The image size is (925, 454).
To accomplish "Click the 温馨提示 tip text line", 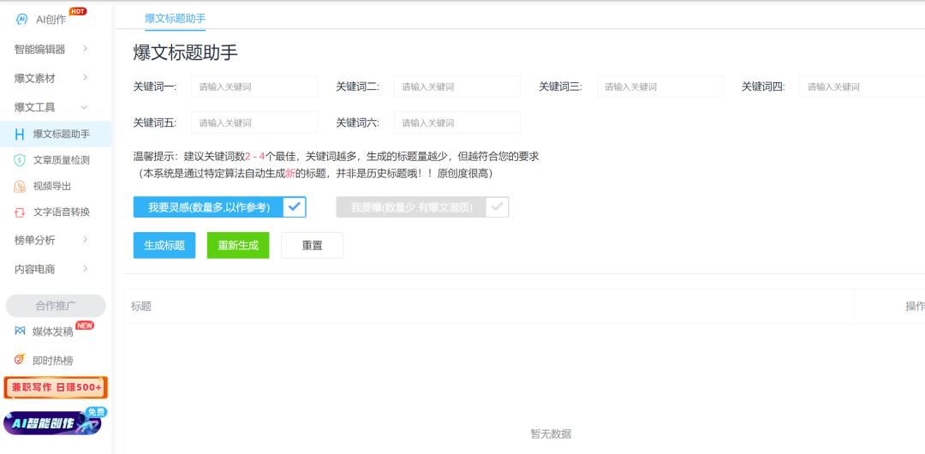I will [337, 157].
